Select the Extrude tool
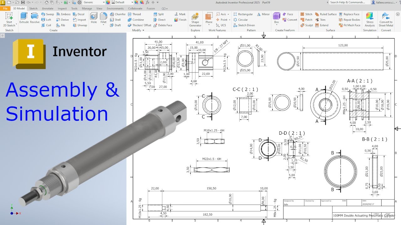Viewport: 401px width, 225px height. pyautogui.click(x=24, y=18)
